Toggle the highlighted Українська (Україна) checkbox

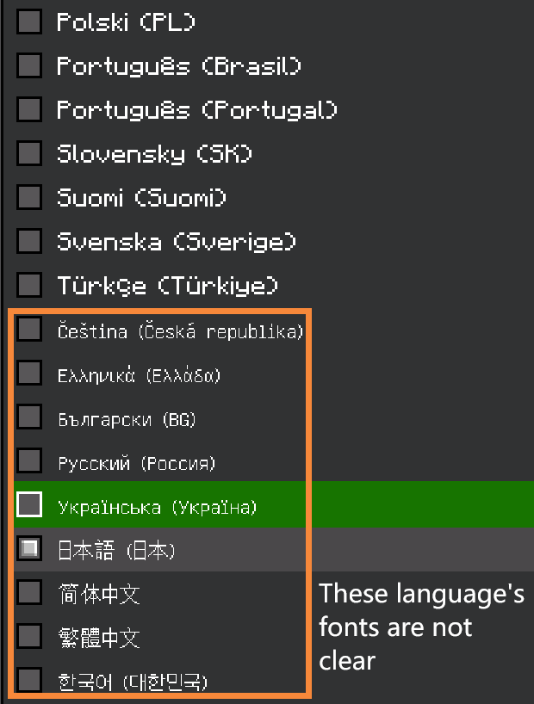tap(29, 504)
